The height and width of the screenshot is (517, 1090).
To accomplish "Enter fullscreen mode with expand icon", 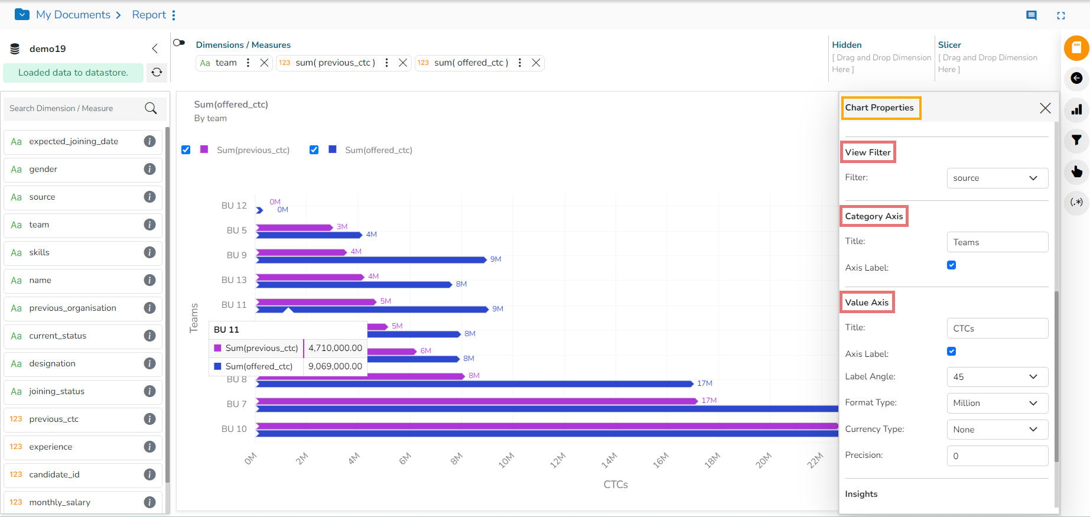I will [x=1061, y=15].
